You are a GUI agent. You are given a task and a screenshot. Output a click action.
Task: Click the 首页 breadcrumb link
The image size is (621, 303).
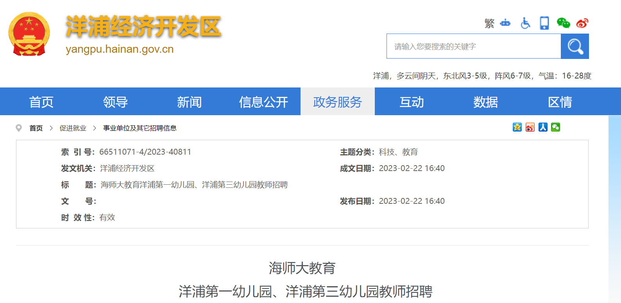click(x=36, y=128)
